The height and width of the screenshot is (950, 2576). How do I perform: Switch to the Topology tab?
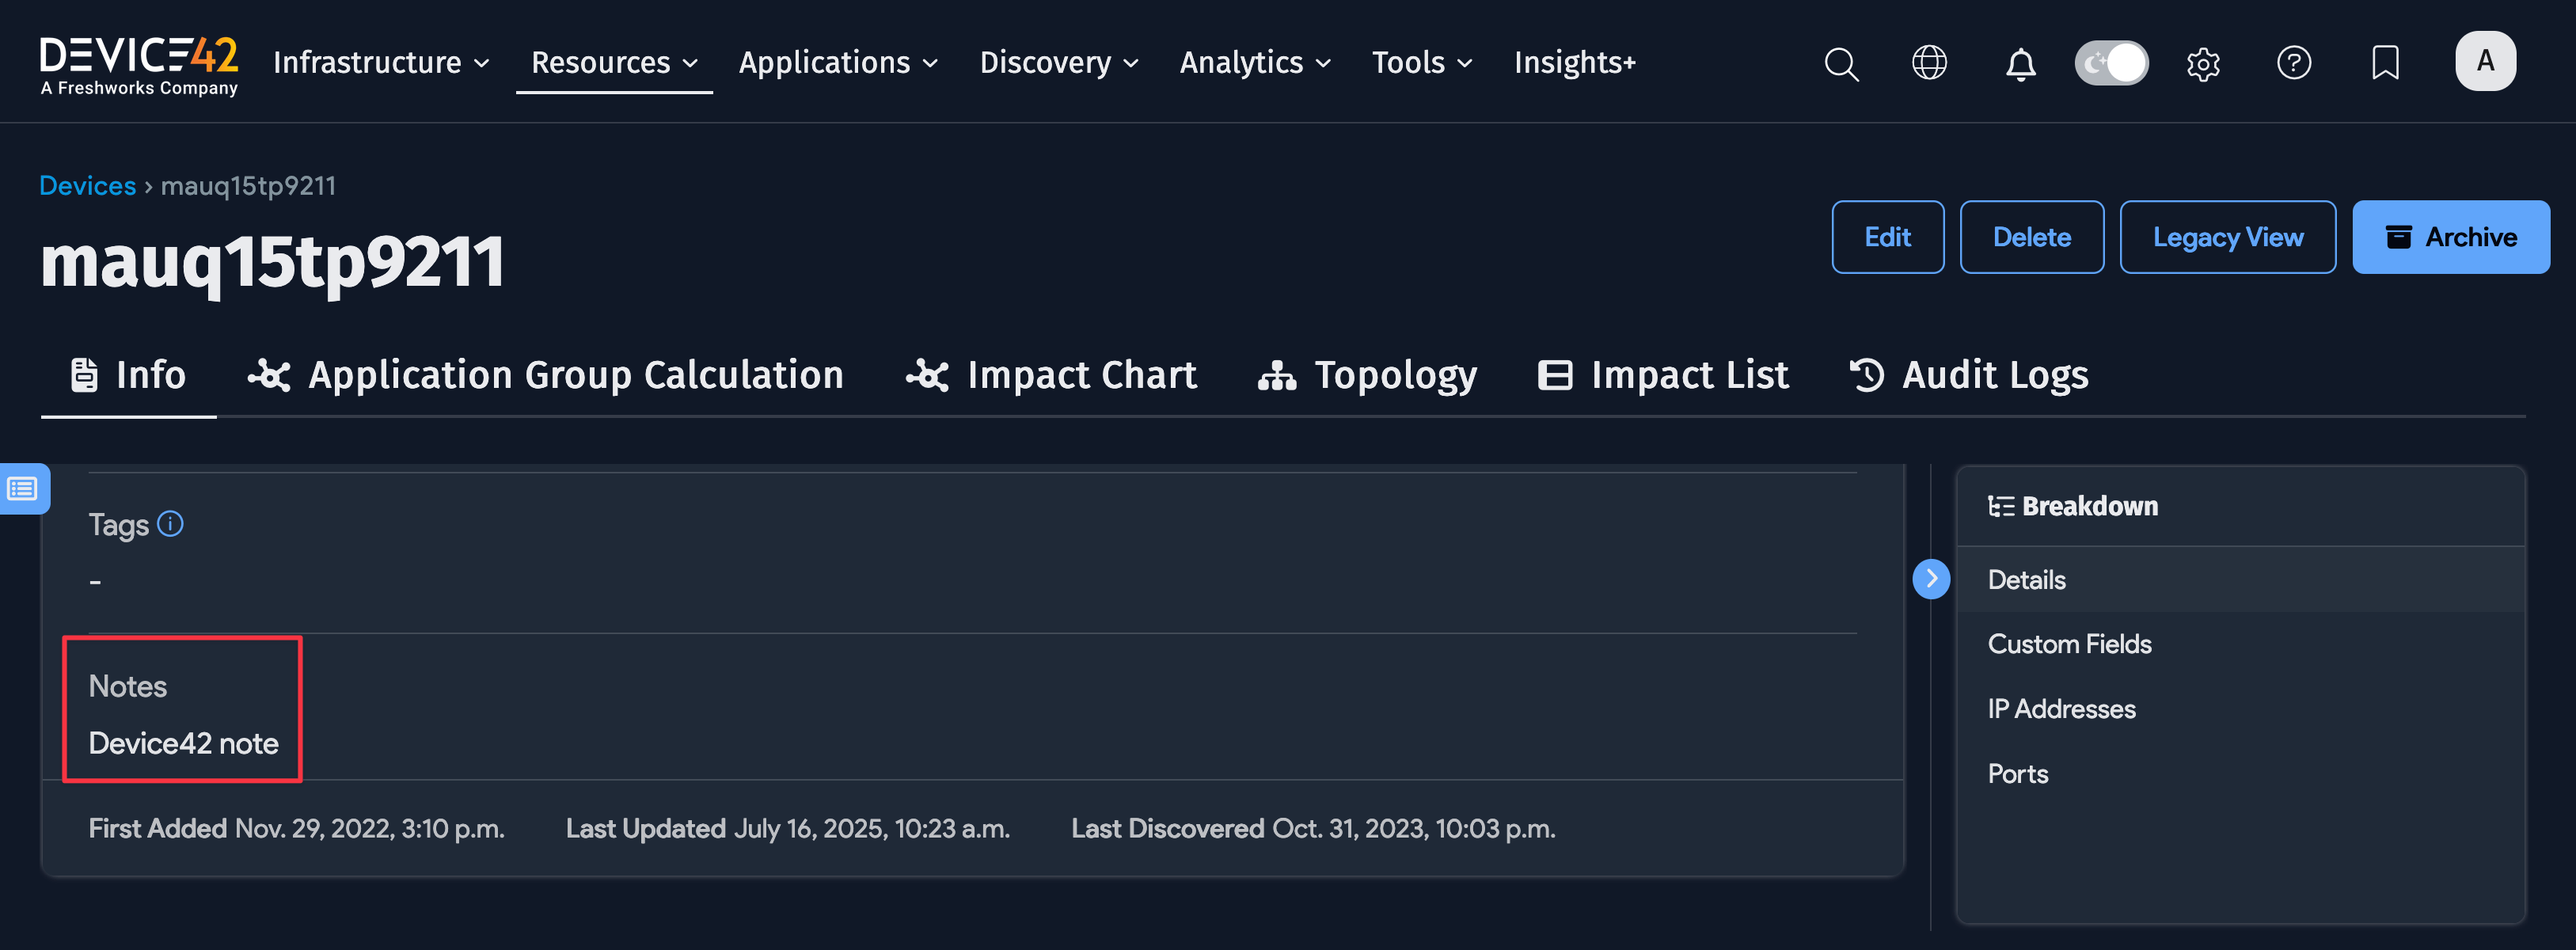(1366, 375)
